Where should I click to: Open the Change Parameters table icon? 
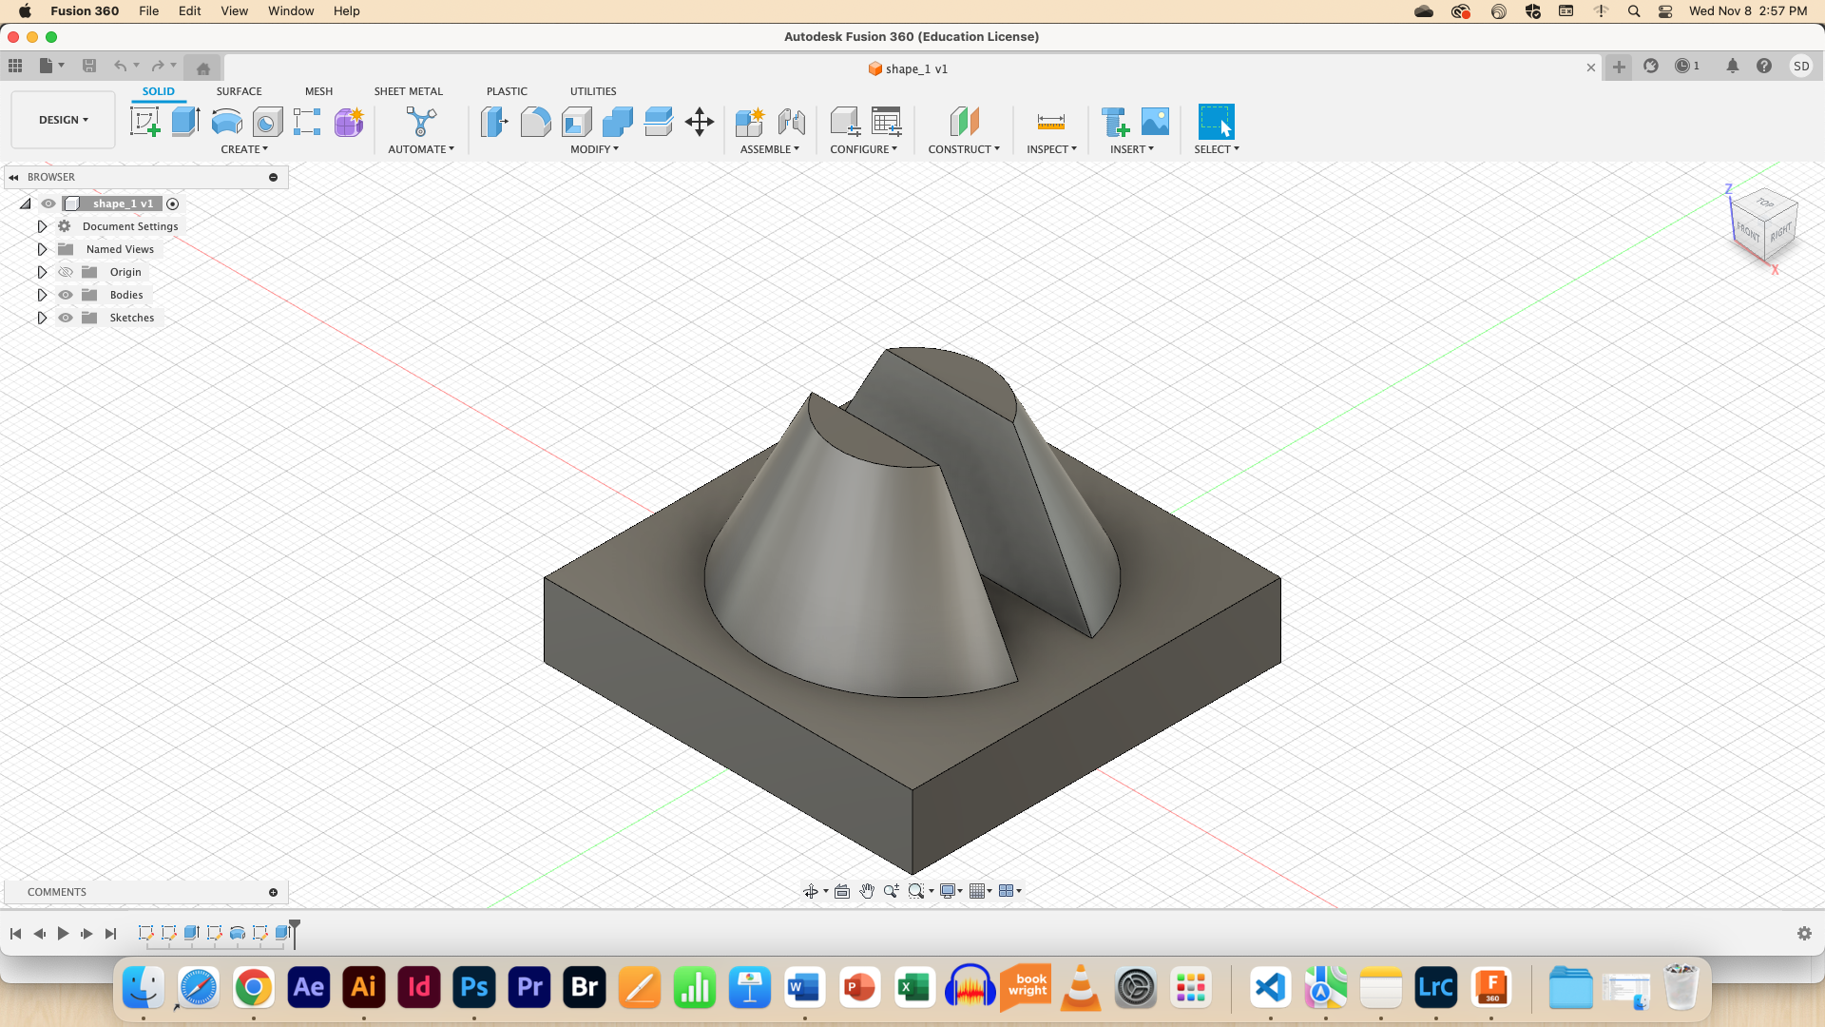tap(887, 122)
